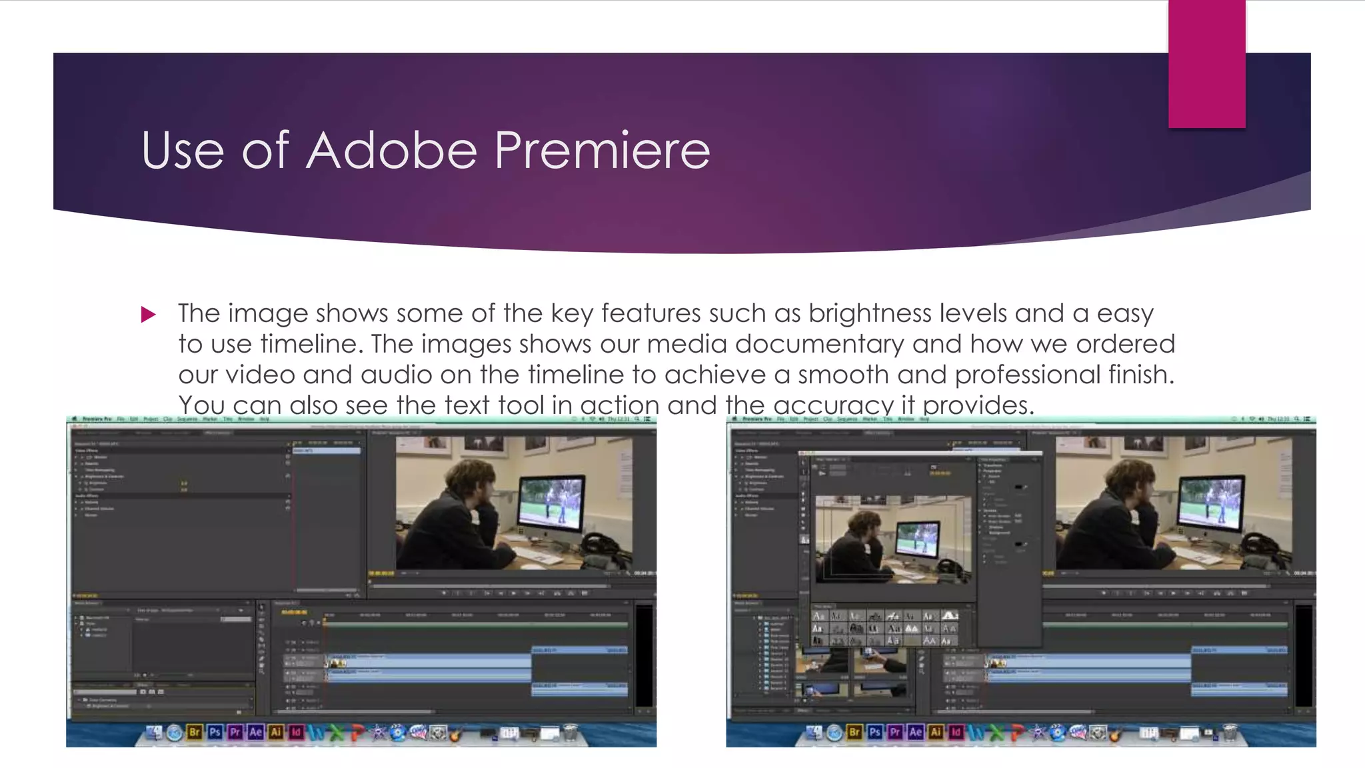Screen dimensions: 1365x768
Task: Select Effects panel tab in left screenshot
Action: [x=143, y=685]
